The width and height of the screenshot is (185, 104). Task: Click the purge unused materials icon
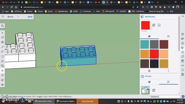pos(149,71)
